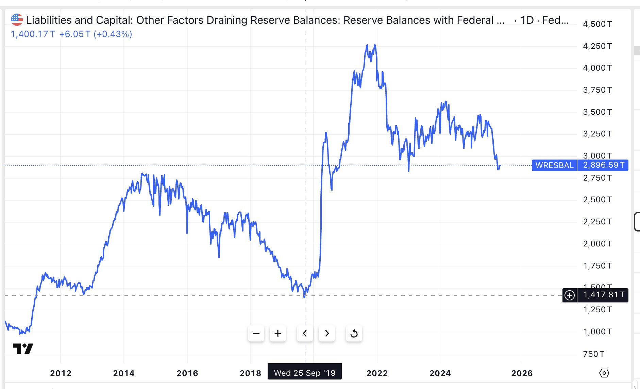Click the zoom in plus button
The height and width of the screenshot is (389, 640).
coord(278,333)
